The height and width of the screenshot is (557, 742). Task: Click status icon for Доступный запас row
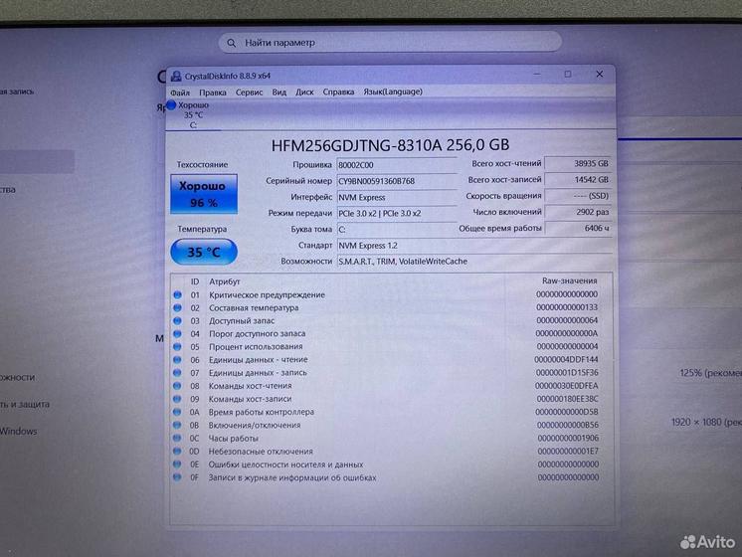tap(177, 320)
